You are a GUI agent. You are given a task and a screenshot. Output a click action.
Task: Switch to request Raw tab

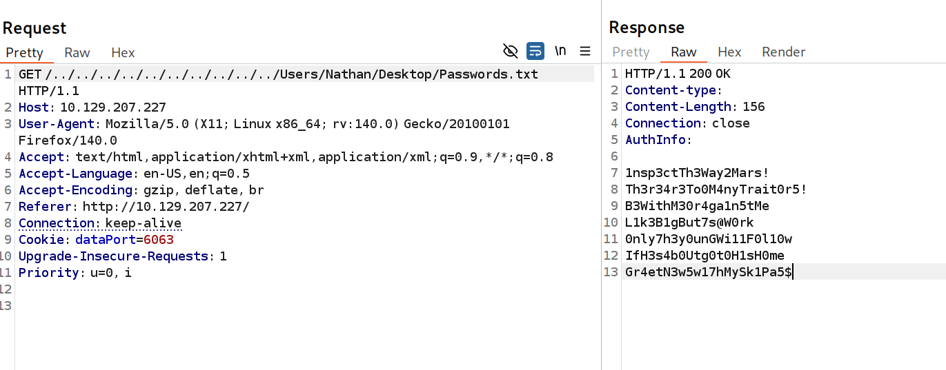click(x=77, y=52)
